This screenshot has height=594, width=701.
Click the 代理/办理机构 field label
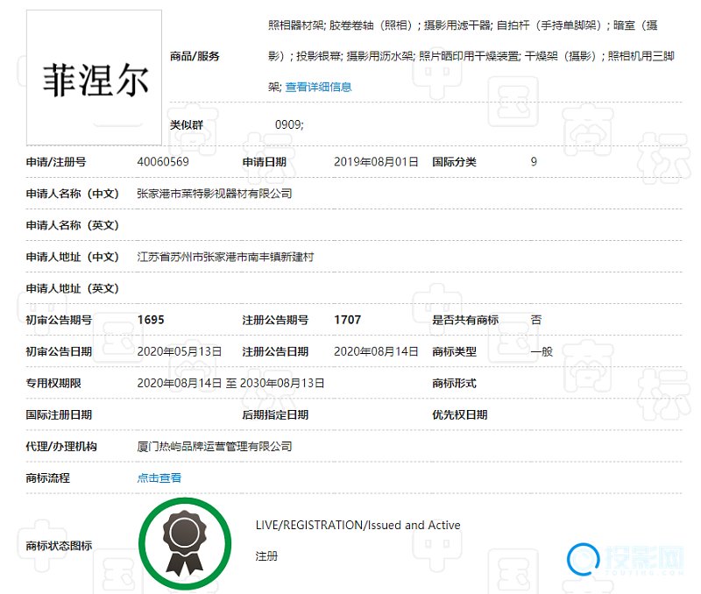[61, 447]
